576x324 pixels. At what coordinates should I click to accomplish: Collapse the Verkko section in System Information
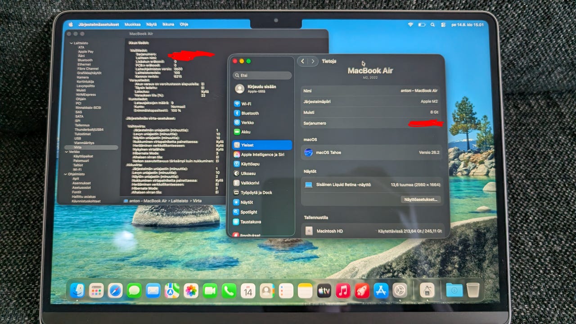pyautogui.click(x=66, y=152)
